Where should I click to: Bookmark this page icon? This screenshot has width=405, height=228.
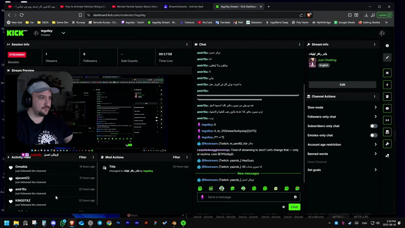[80, 15]
